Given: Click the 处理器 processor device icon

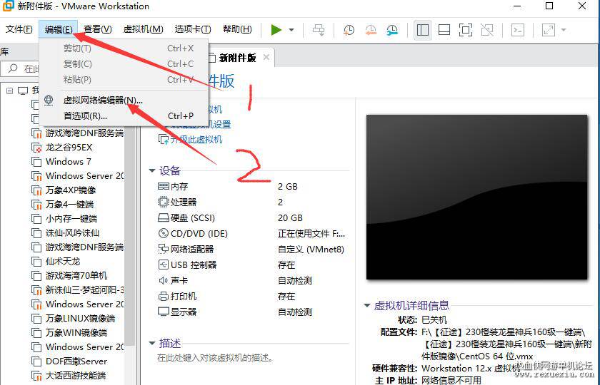Looking at the screenshot, I should pyautogui.click(x=164, y=202).
